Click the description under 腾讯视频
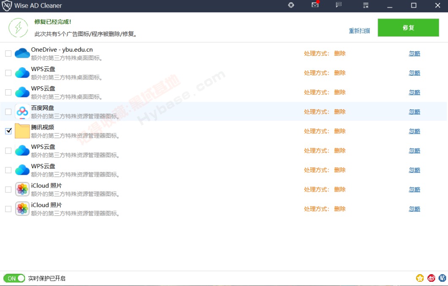This screenshot has width=448, height=286. click(x=75, y=135)
